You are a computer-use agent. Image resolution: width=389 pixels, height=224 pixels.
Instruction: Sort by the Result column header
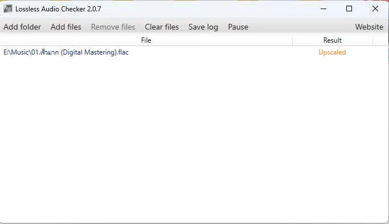coord(333,40)
